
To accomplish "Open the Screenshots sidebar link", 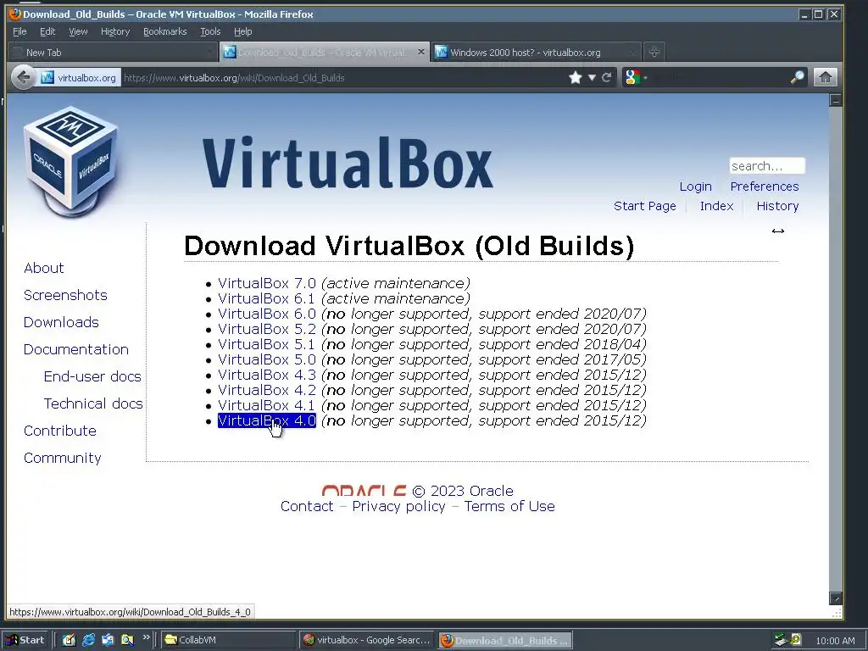I will coord(65,295).
